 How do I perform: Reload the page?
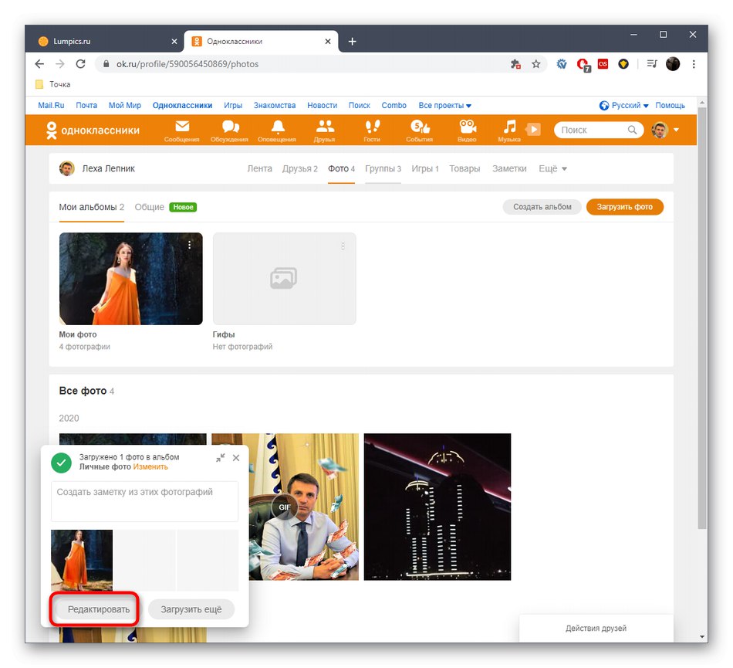click(80, 64)
